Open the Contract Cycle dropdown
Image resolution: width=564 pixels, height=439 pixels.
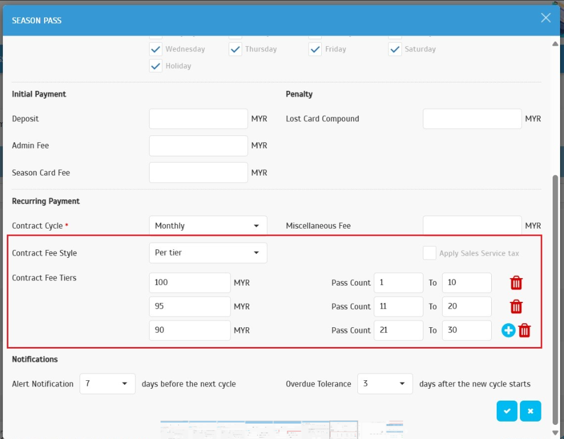point(208,226)
